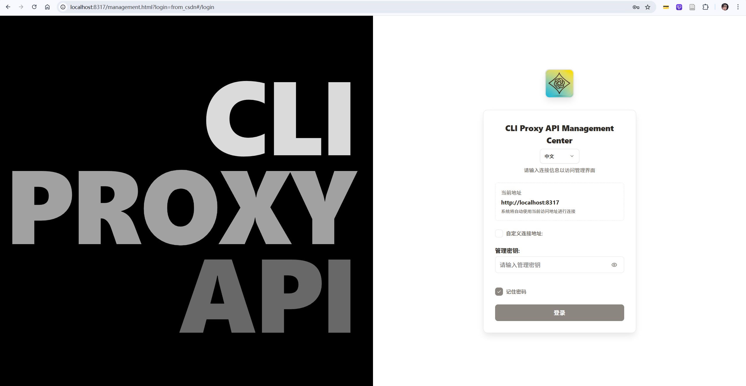Click the 登录 login button

559,313
